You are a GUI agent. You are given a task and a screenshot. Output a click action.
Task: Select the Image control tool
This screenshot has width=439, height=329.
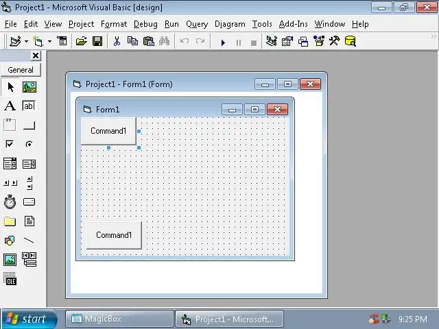[10, 260]
